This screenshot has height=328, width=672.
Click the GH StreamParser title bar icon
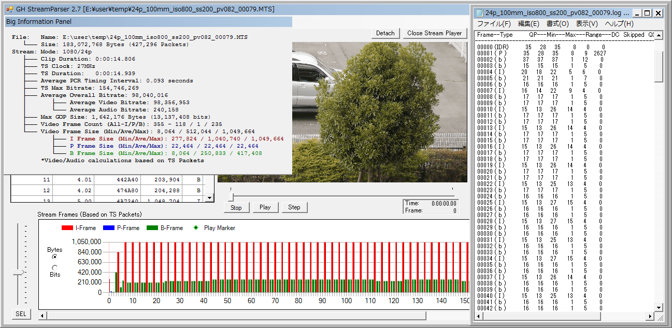click(9, 9)
